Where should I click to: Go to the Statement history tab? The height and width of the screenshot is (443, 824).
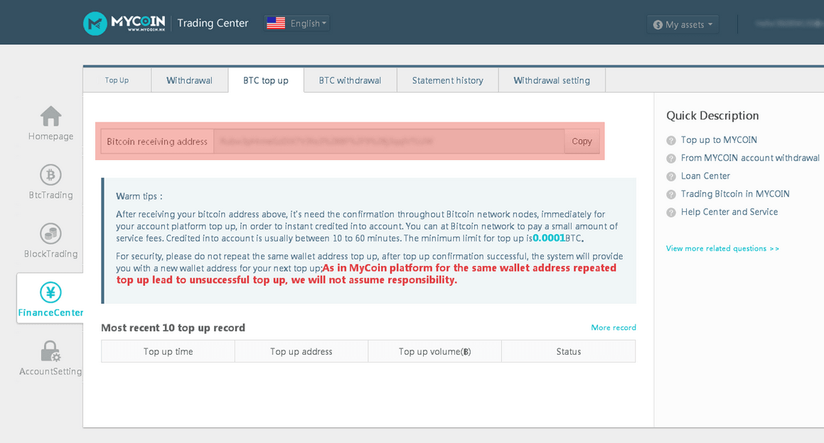click(448, 80)
